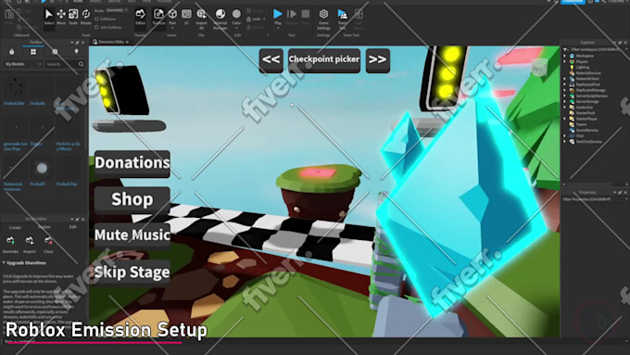Image resolution: width=630 pixels, height=355 pixels.
Task: Toggle the Join Surfaces checkbox
Action: [96, 27]
